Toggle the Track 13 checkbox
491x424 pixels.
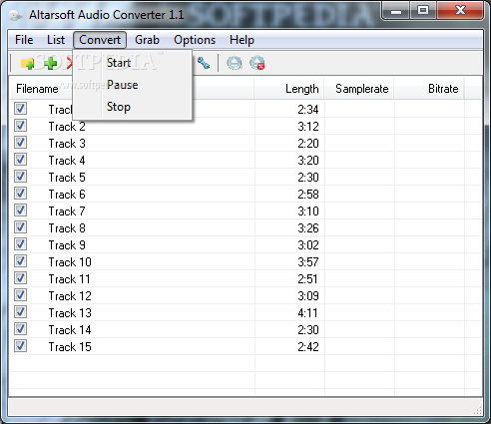click(20, 312)
